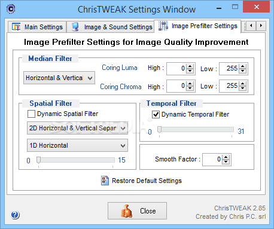Screen dimensions: 274x229
Task: Click the 'Smooth Factor :' label
Action: tap(178, 159)
